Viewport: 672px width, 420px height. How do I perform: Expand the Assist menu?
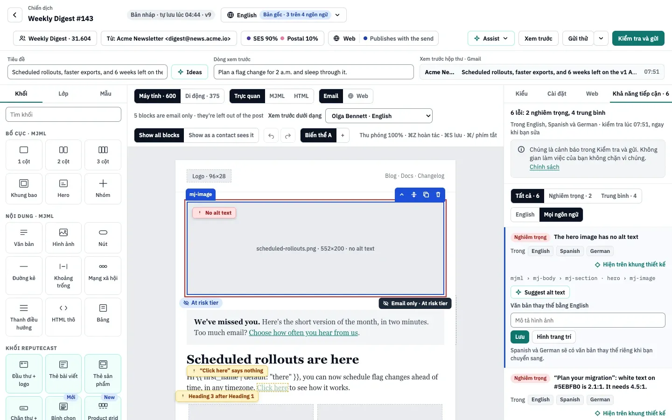pyautogui.click(x=491, y=38)
